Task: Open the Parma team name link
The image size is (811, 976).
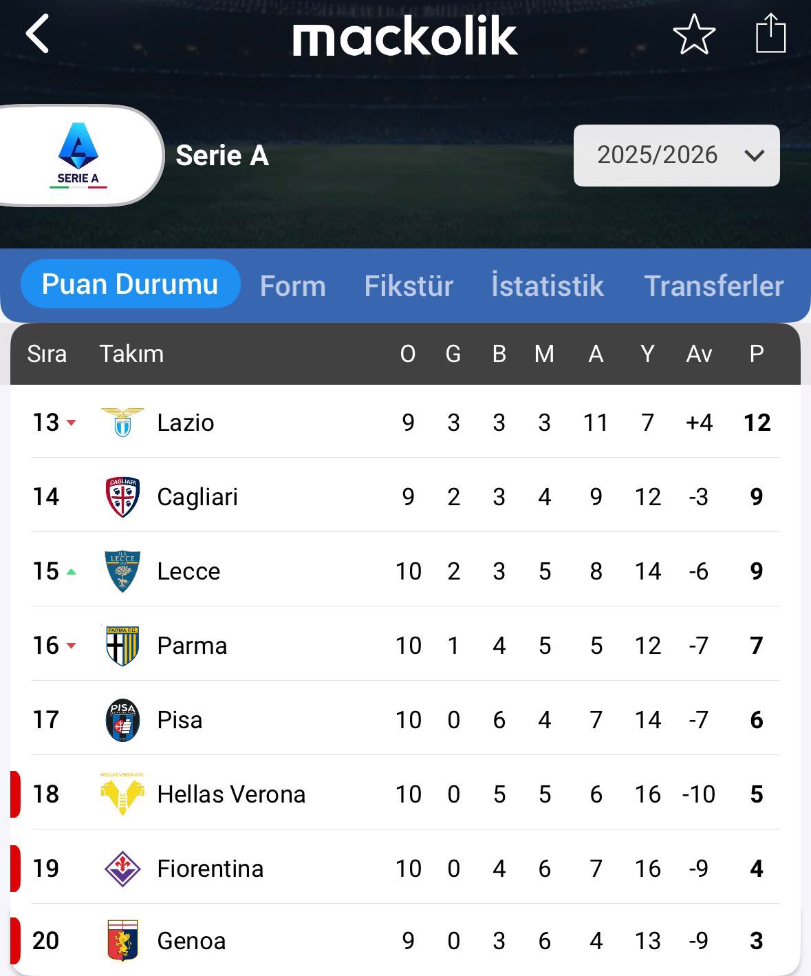Action: pos(192,646)
